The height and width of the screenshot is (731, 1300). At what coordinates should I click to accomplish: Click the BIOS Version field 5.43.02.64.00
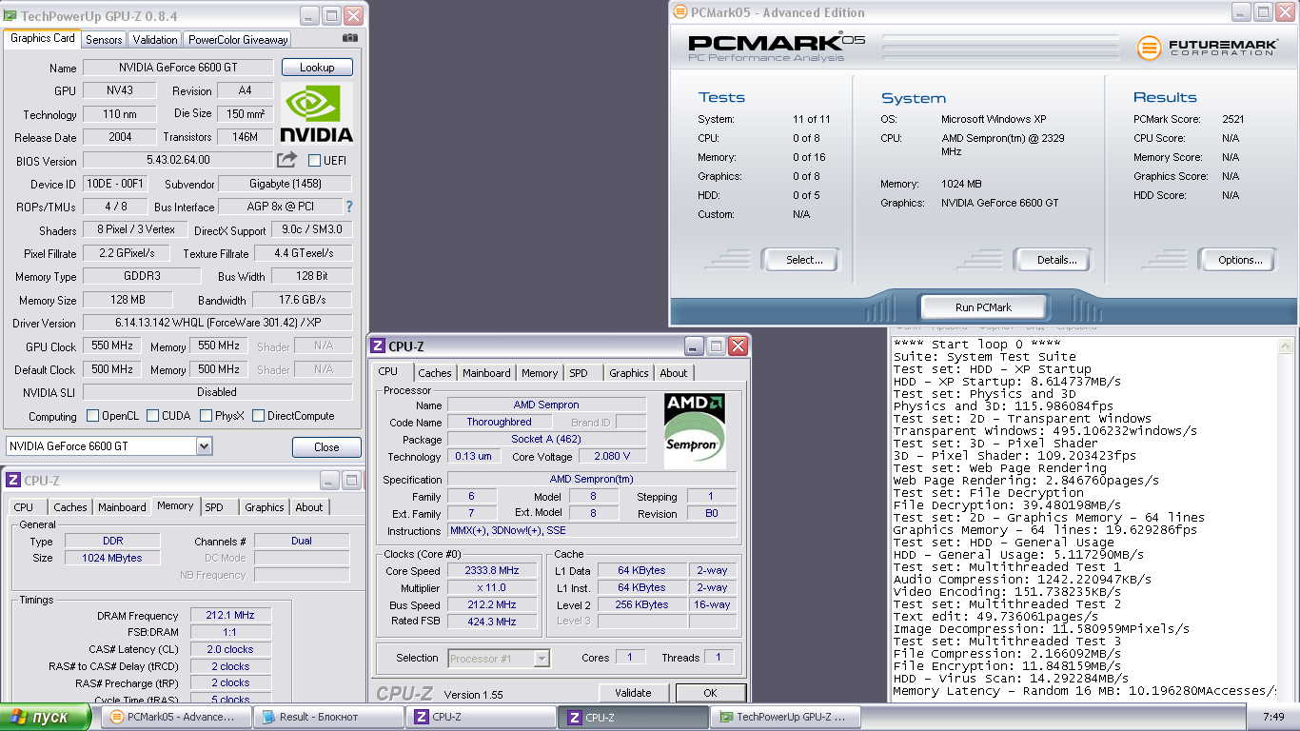point(178,160)
